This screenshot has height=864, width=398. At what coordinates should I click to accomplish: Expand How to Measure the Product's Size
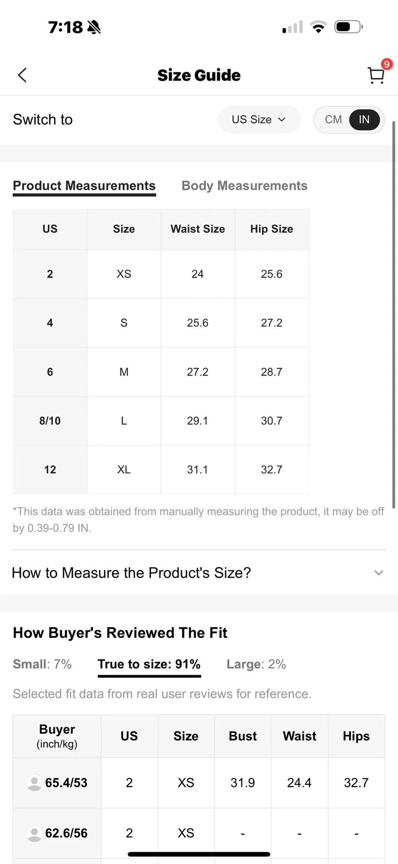point(199,572)
